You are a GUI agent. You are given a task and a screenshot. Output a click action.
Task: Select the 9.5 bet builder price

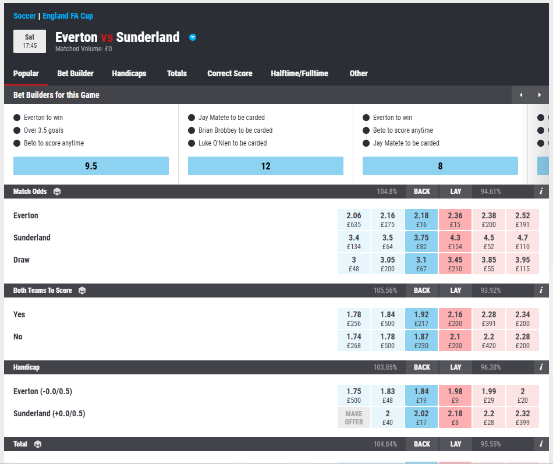click(91, 166)
